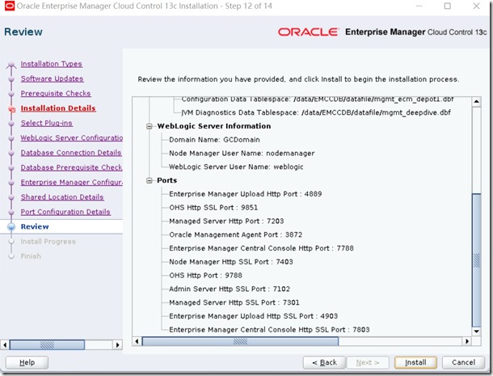Select the current Review step

35,226
